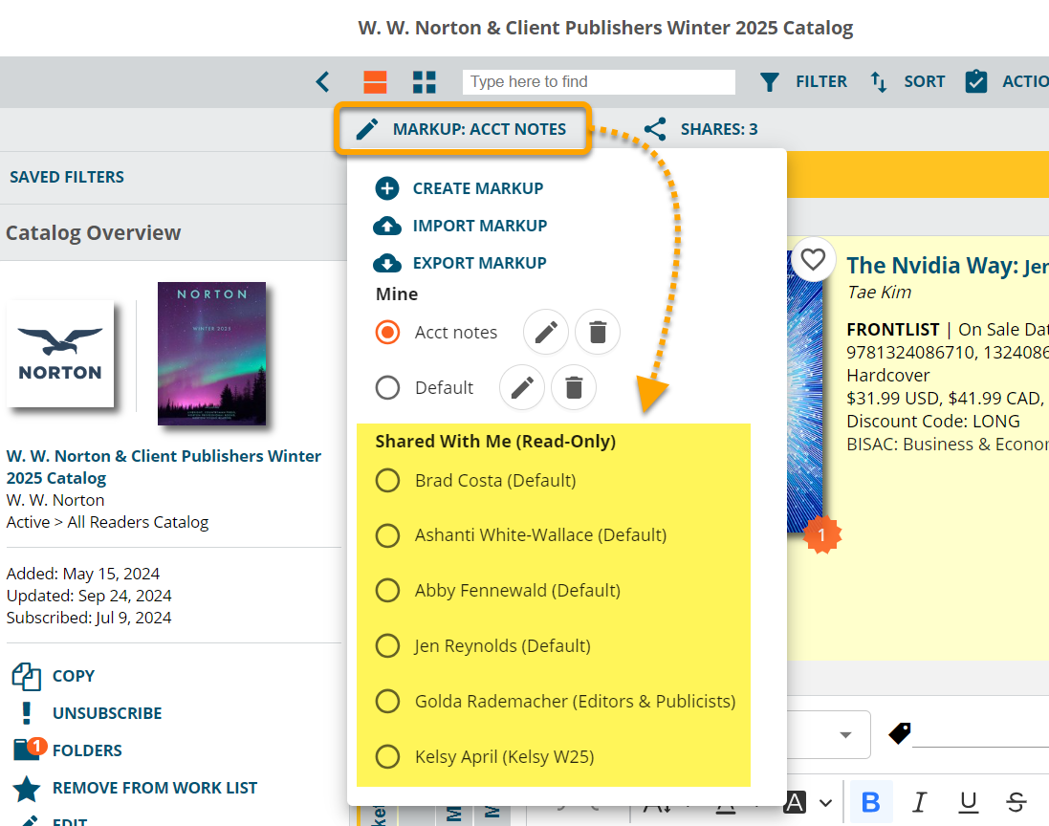Favorite The Nvidia Way with the heart
1049x826 pixels.
[813, 259]
